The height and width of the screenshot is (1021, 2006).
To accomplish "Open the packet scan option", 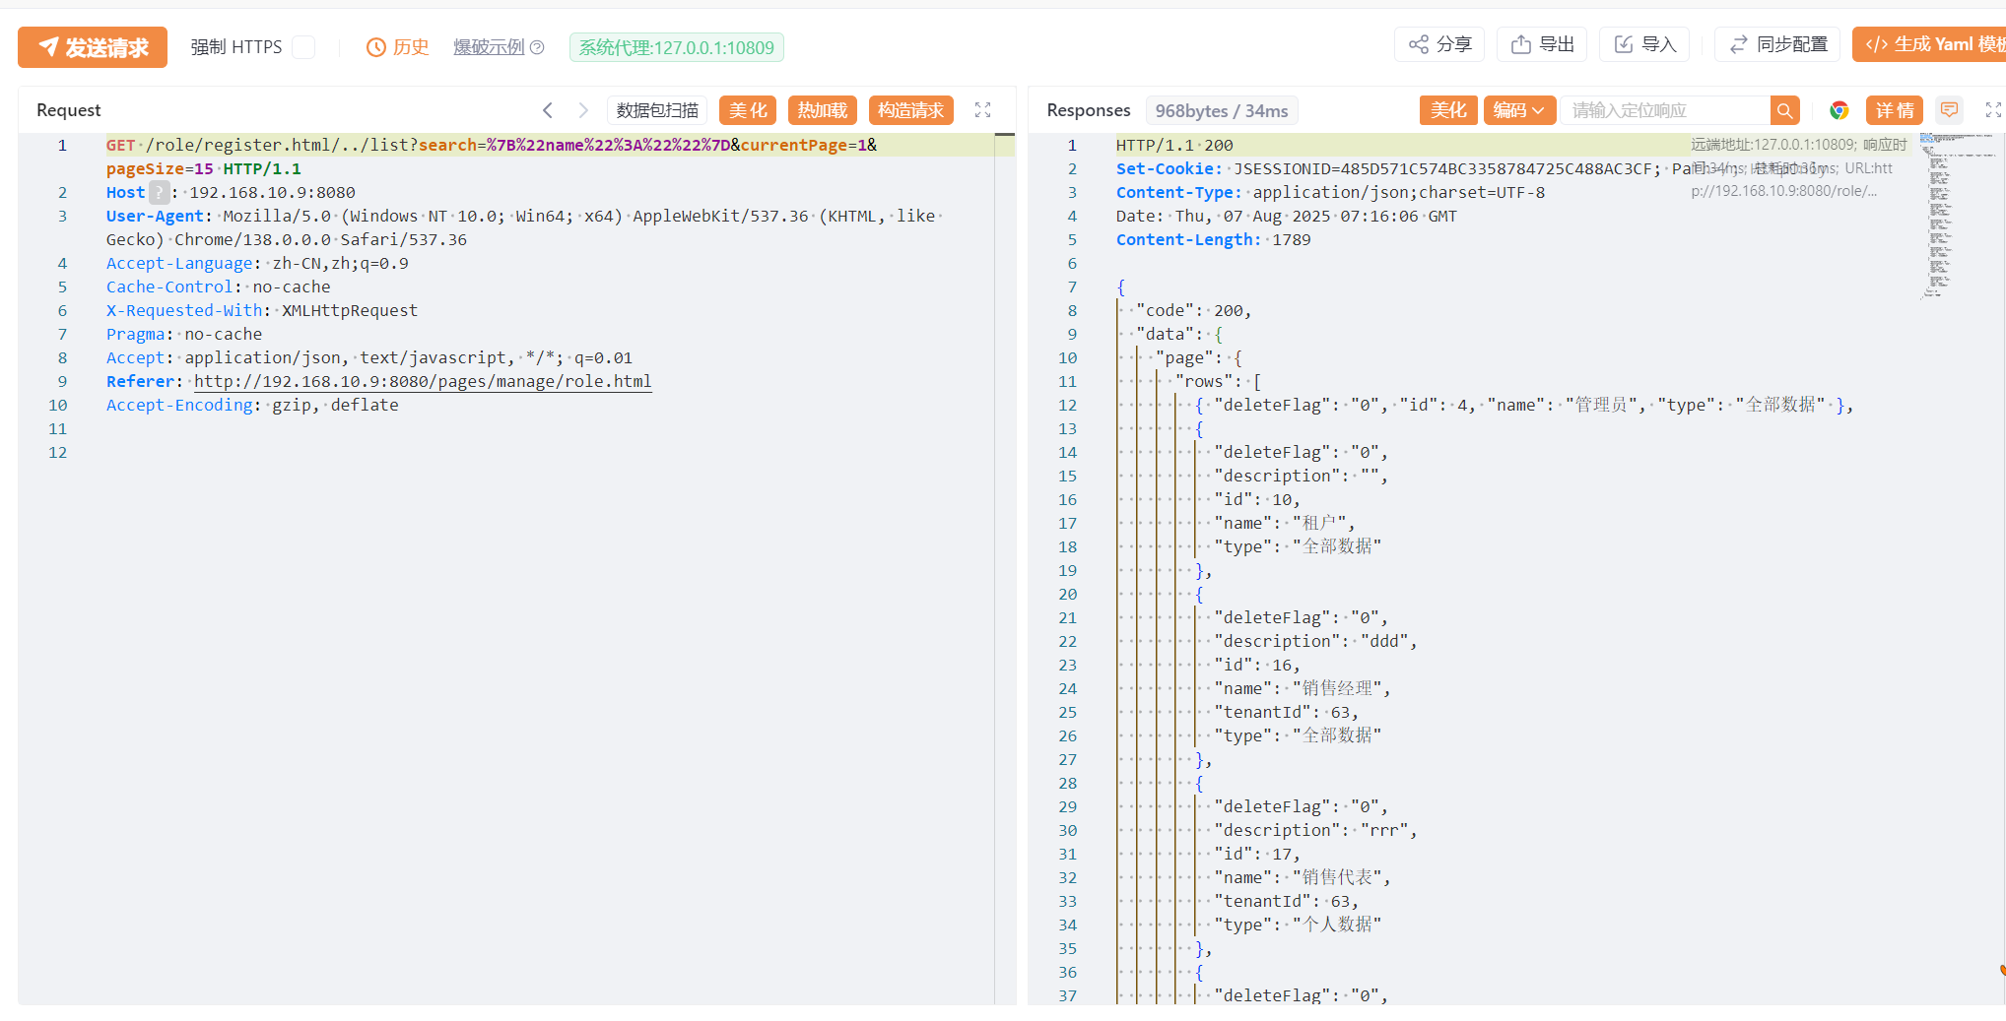I will 657,110.
